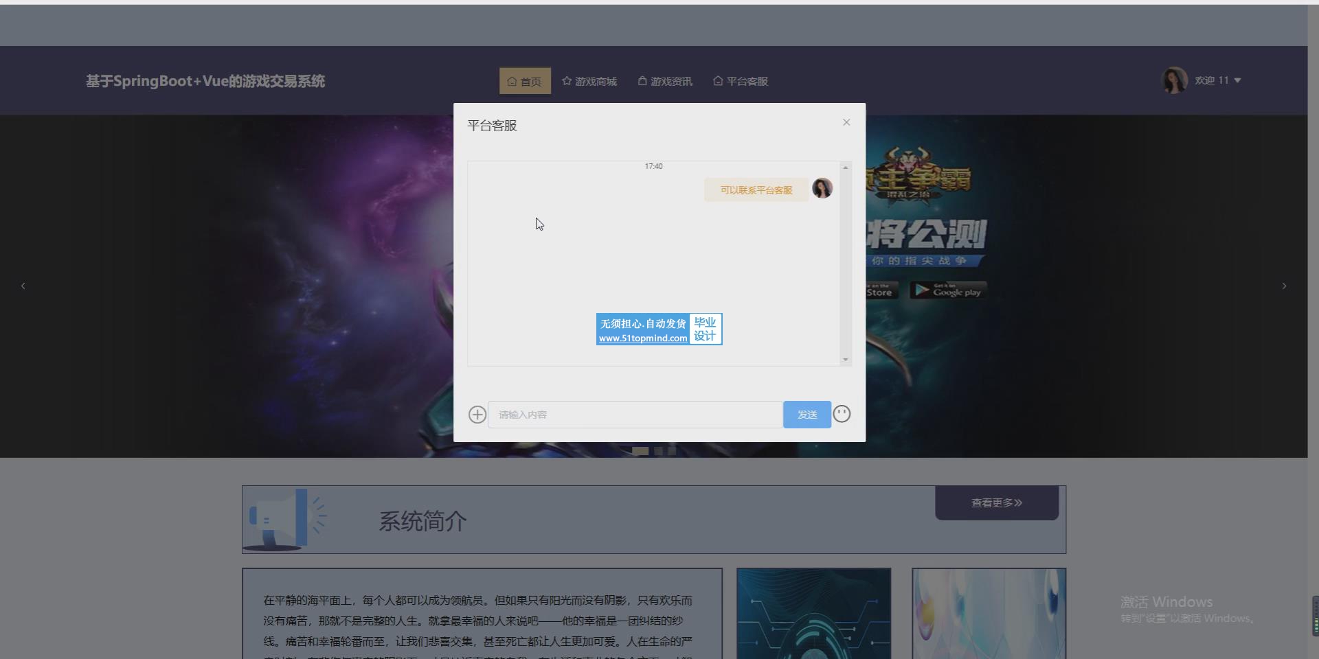The width and height of the screenshot is (1319, 659).
Task: Open the 首页 navigation tab
Action: point(525,81)
